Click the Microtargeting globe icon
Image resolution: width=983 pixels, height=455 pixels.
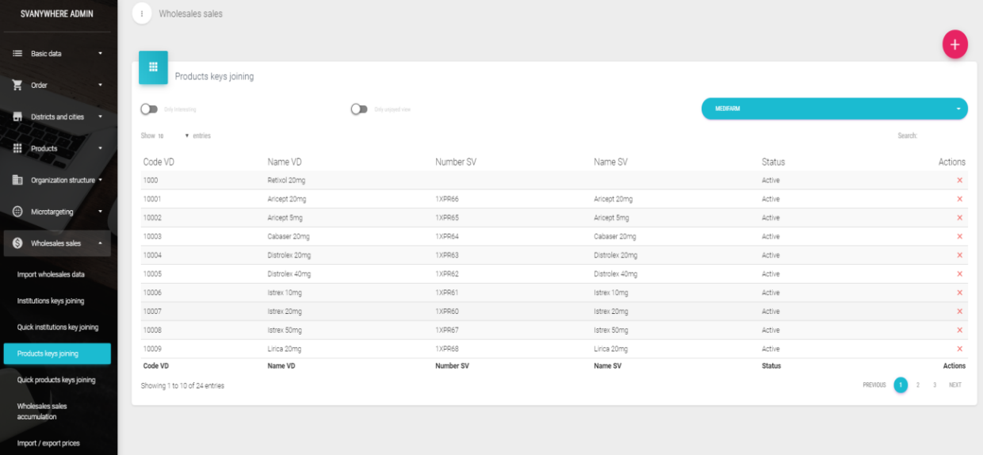[17, 212]
